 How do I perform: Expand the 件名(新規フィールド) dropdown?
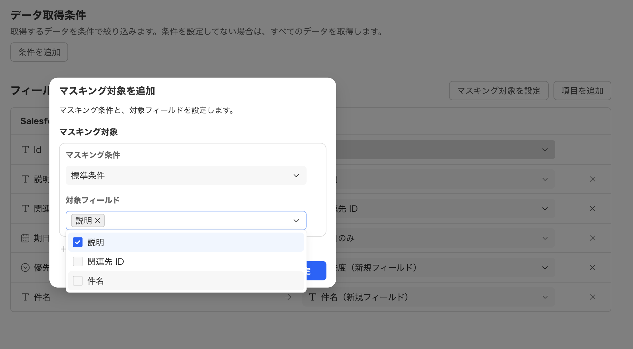click(544, 297)
